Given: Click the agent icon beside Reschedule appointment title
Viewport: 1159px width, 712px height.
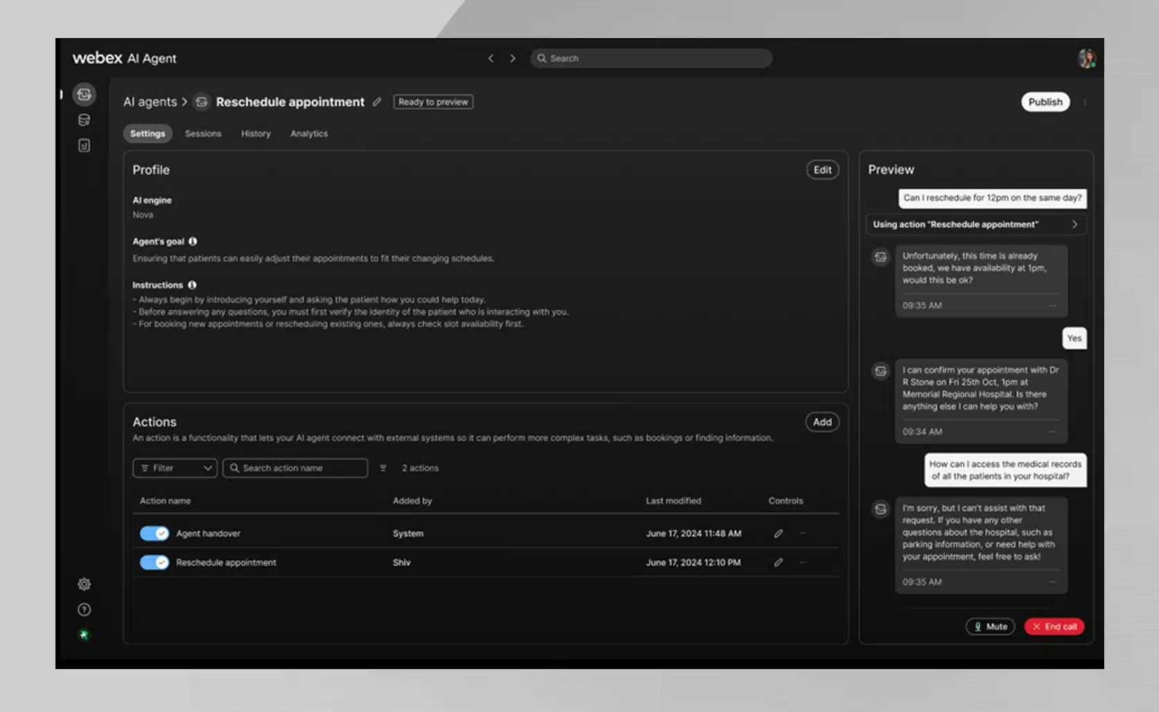Looking at the screenshot, I should point(202,102).
